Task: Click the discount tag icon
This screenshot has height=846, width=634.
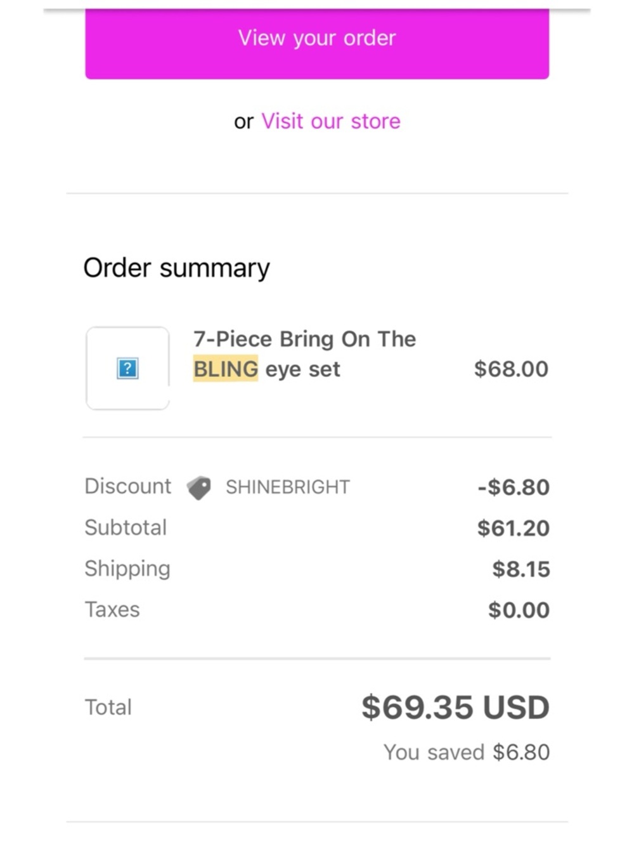Action: pos(199,487)
